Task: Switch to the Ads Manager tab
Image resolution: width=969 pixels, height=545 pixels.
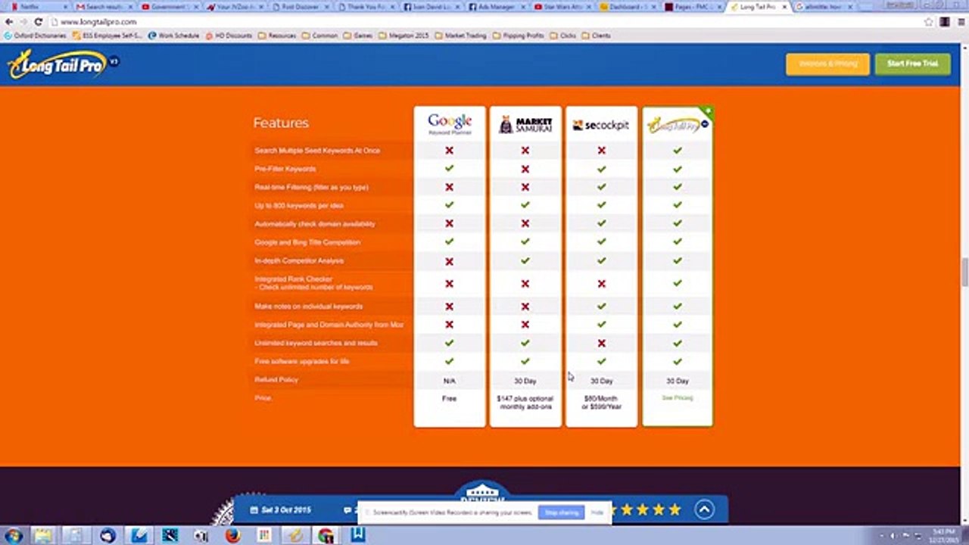Action: pos(497,7)
